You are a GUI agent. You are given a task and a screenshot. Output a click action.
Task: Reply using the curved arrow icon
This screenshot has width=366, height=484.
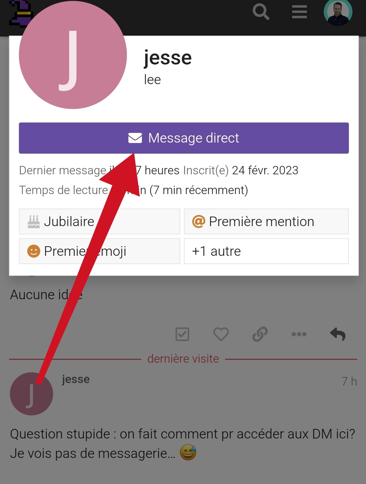[x=338, y=334]
